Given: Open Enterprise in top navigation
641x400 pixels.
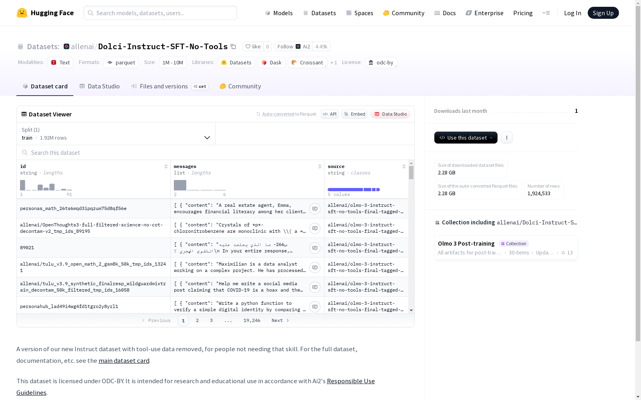Looking at the screenshot, I should [x=485, y=13].
